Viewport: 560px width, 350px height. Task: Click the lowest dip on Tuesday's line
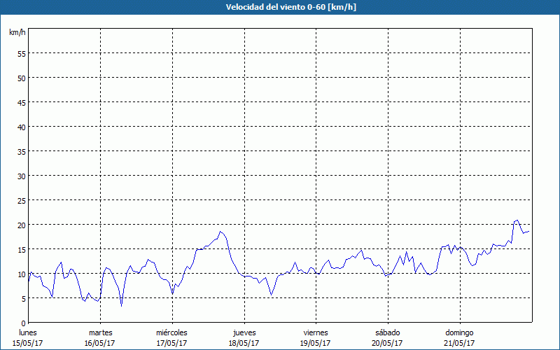121,306
